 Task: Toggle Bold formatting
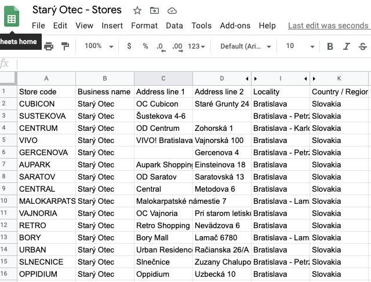[x=330, y=46]
